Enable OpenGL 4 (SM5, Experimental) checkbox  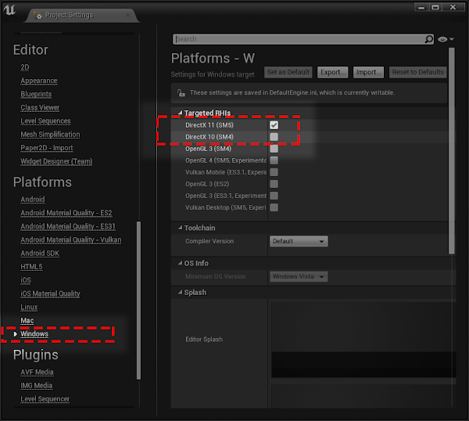[274, 160]
